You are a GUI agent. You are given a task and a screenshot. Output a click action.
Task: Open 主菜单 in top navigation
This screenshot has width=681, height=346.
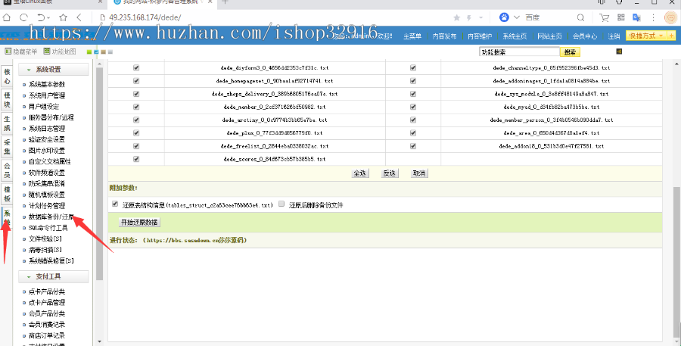(412, 36)
